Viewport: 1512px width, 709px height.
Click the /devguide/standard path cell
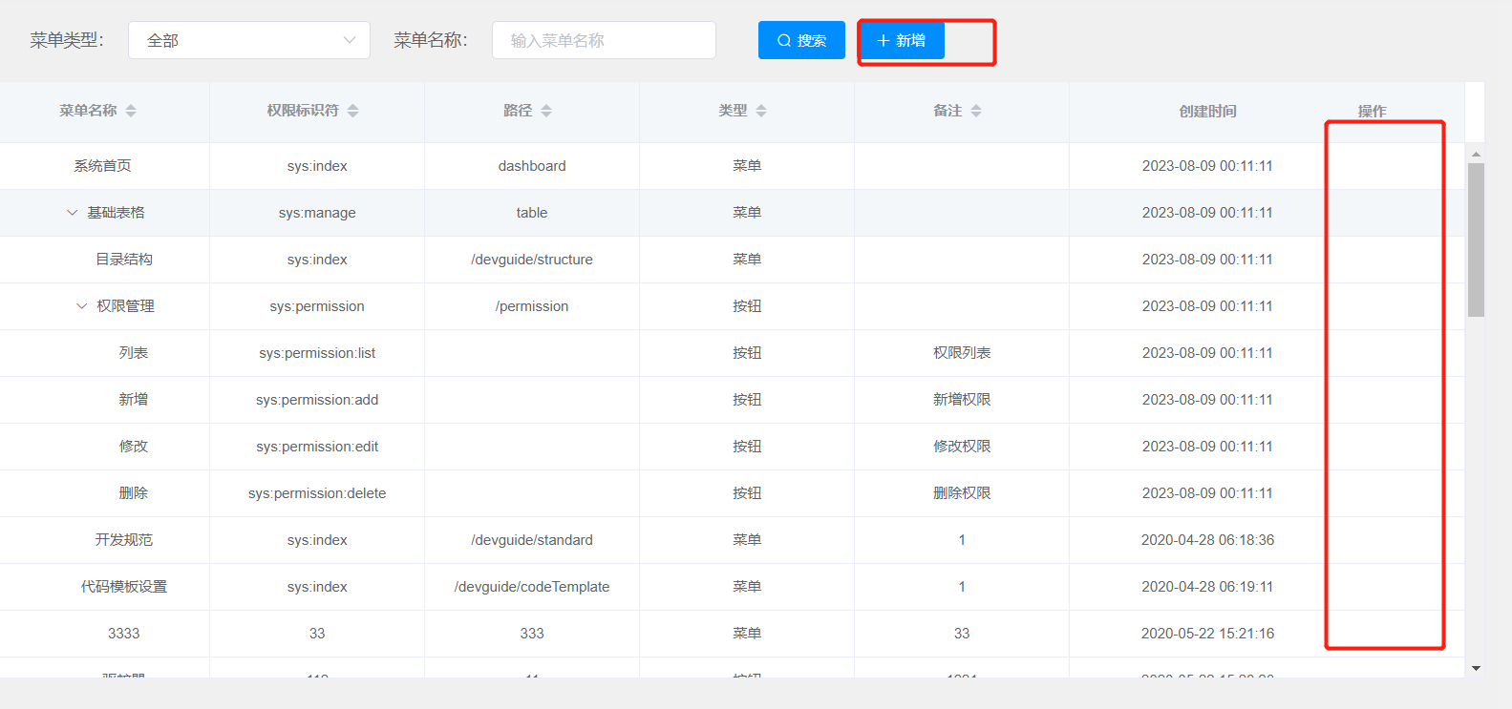tap(532, 540)
